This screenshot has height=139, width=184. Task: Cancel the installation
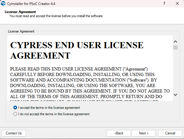coord(170,133)
